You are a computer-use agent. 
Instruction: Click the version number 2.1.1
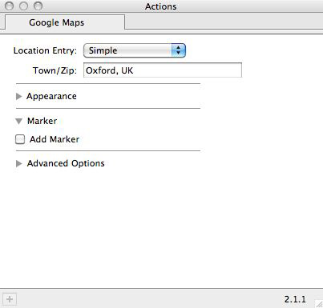point(295,299)
